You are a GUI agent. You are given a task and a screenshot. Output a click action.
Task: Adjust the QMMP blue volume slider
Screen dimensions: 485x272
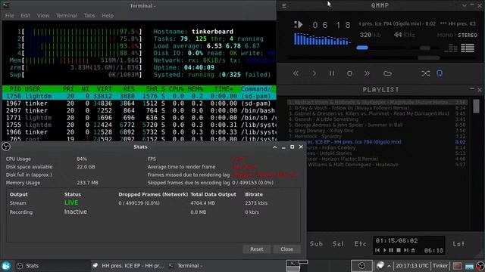point(362,48)
